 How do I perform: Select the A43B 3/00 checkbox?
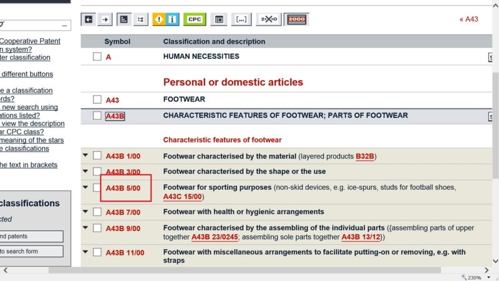point(97,171)
